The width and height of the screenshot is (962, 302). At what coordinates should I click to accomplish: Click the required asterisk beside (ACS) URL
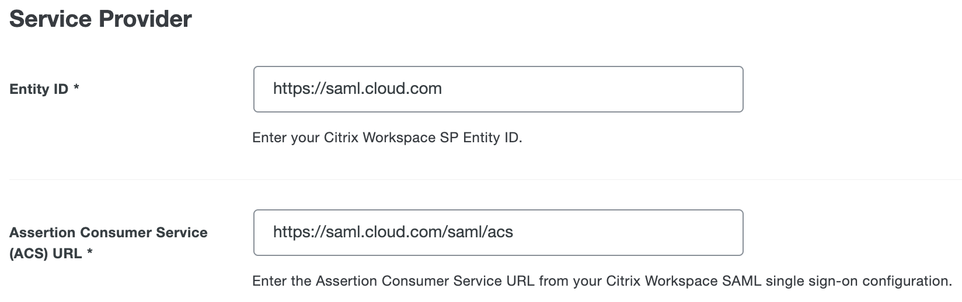[90, 254]
